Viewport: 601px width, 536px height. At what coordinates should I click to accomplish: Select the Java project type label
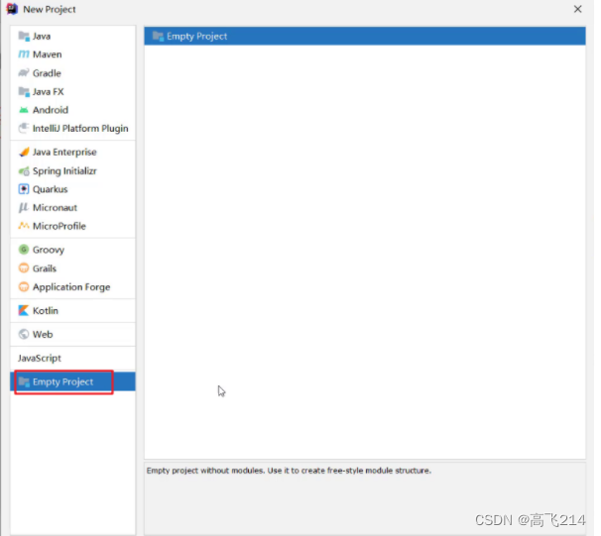42,36
